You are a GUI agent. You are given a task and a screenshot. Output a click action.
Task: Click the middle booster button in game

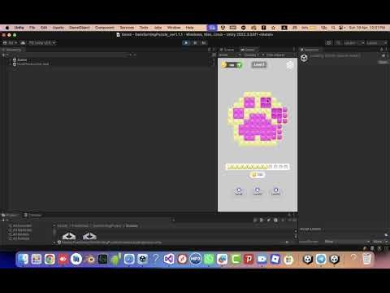(258, 190)
